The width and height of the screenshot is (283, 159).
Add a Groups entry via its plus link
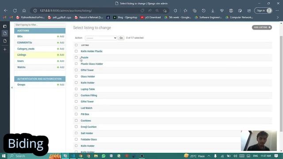61,85
